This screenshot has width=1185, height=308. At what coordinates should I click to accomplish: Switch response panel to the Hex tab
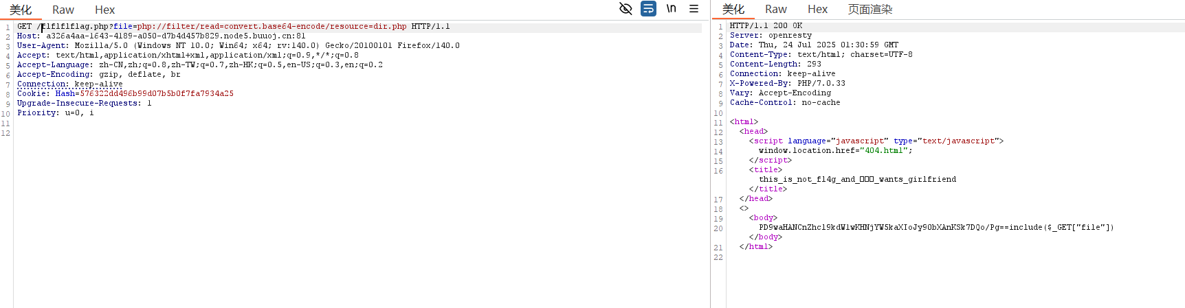tap(817, 9)
